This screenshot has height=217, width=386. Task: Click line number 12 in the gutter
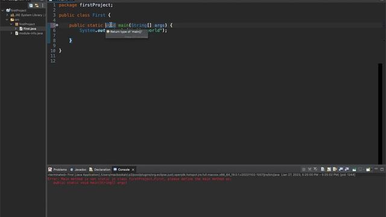(53, 61)
